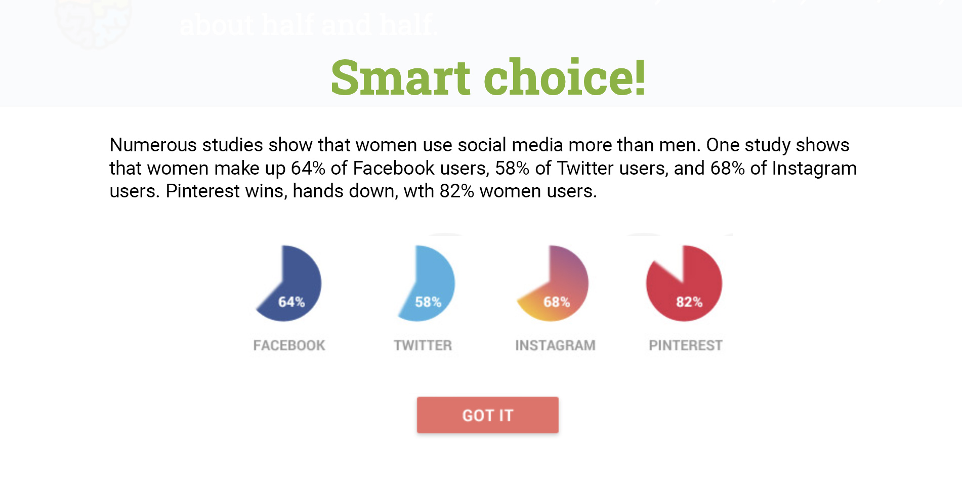Click the paragraph about women's social media use

pyautogui.click(x=483, y=168)
